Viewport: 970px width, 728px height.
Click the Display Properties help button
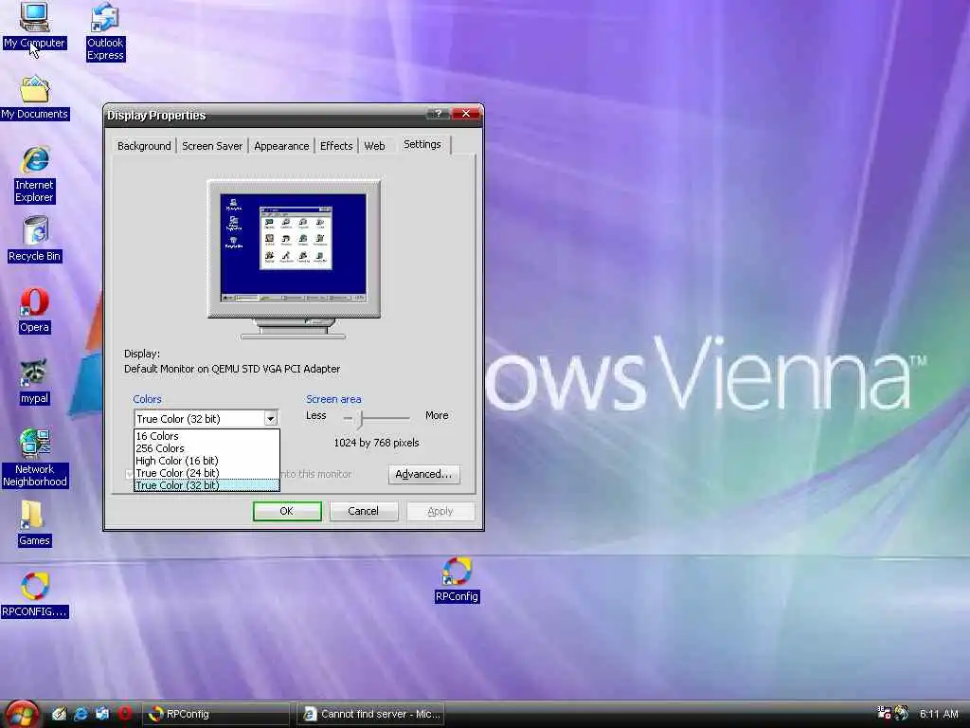[x=438, y=114]
